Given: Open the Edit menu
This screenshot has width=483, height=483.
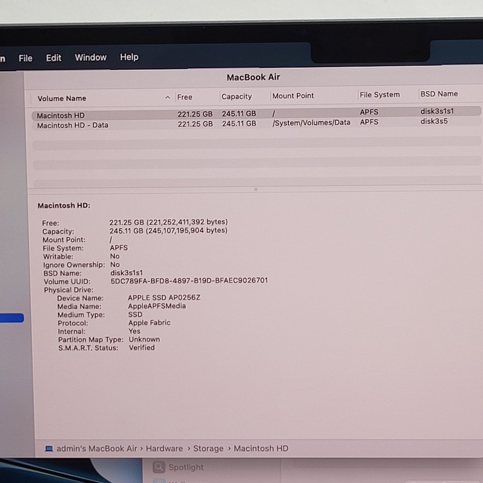Looking at the screenshot, I should (x=53, y=58).
